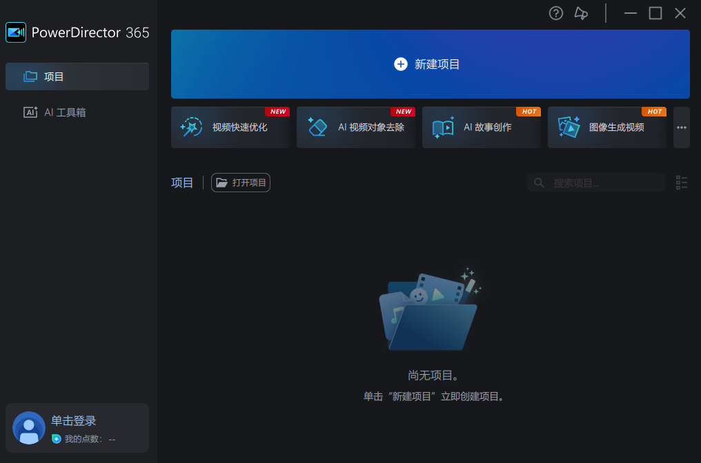Click the megaphone notifications icon
This screenshot has height=463, width=701.
coord(581,13)
